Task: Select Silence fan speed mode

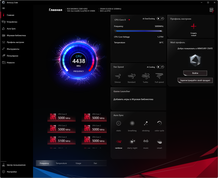Action: coord(117,78)
